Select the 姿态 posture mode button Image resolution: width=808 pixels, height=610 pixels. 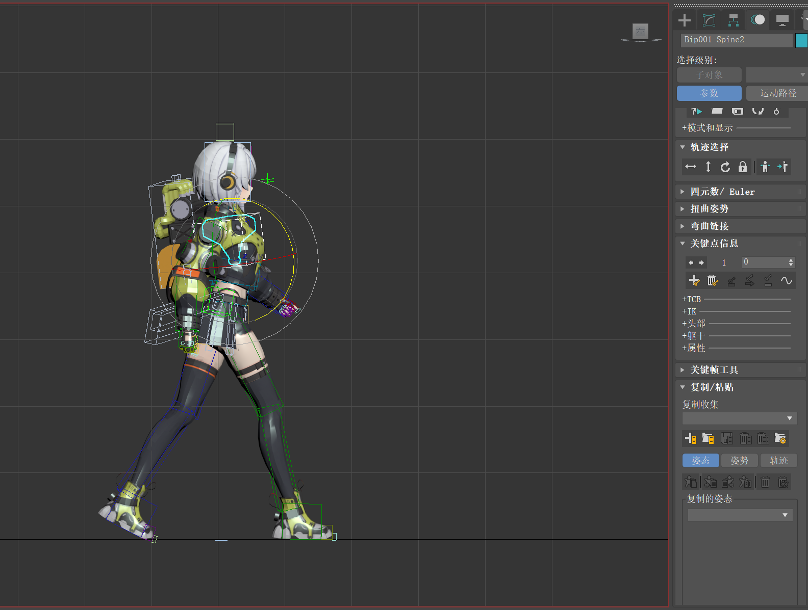(x=701, y=461)
